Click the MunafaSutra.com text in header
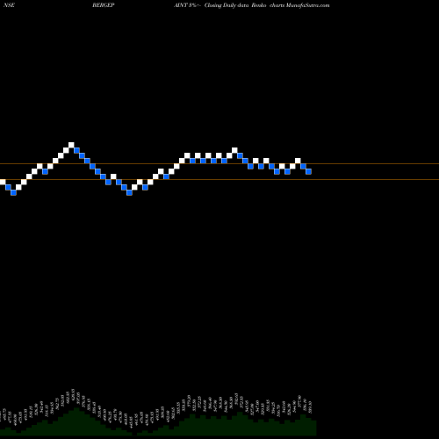The height and width of the screenshot is (439, 439). (307, 5)
